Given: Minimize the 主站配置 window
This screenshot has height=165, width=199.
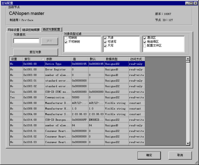Looking at the screenshot, I should tap(187, 3).
